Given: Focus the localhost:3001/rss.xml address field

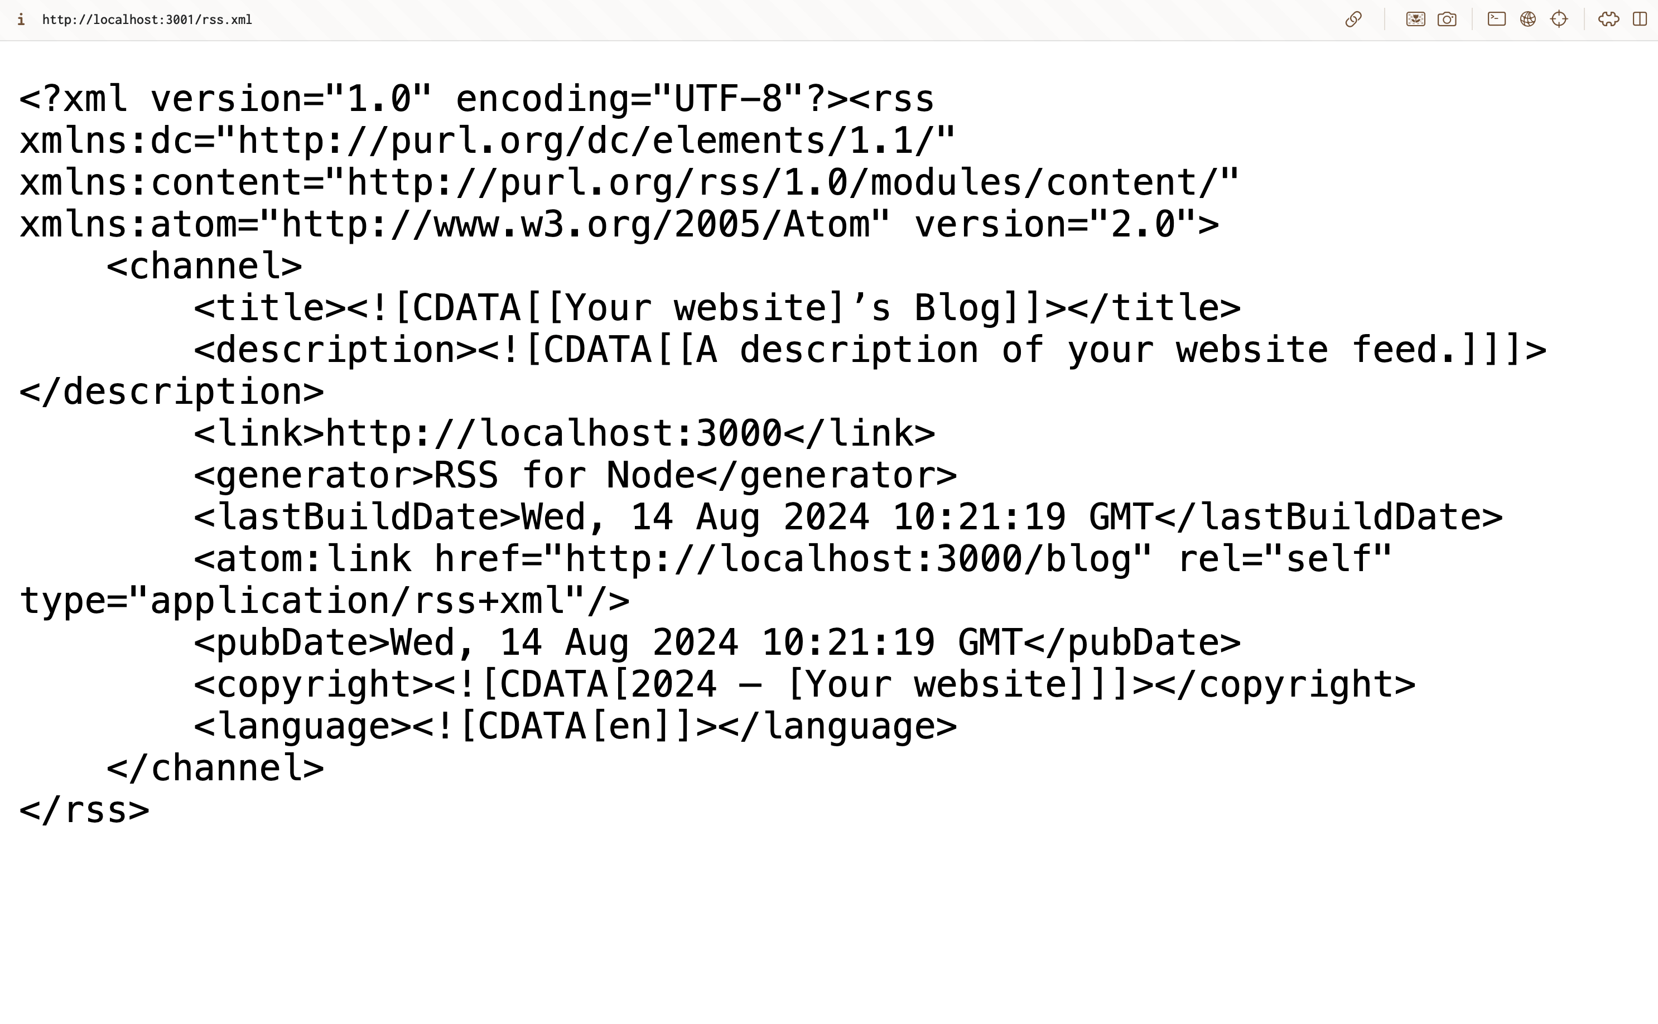Looking at the screenshot, I should [147, 20].
